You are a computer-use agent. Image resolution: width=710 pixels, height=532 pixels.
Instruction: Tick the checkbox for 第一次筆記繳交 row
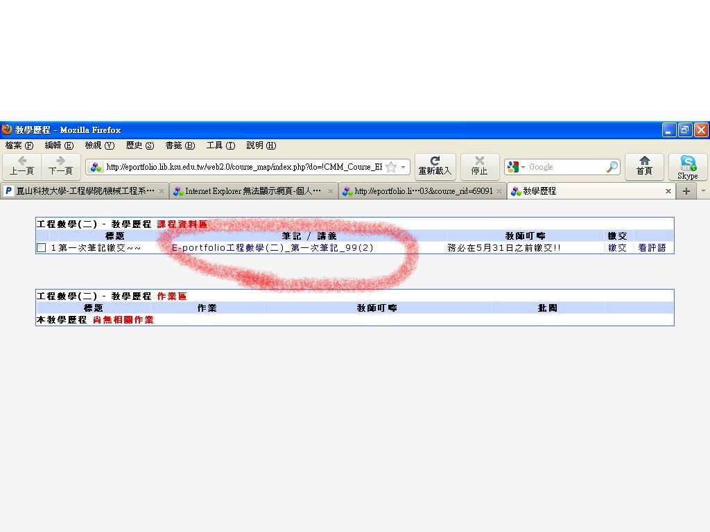coord(42,248)
